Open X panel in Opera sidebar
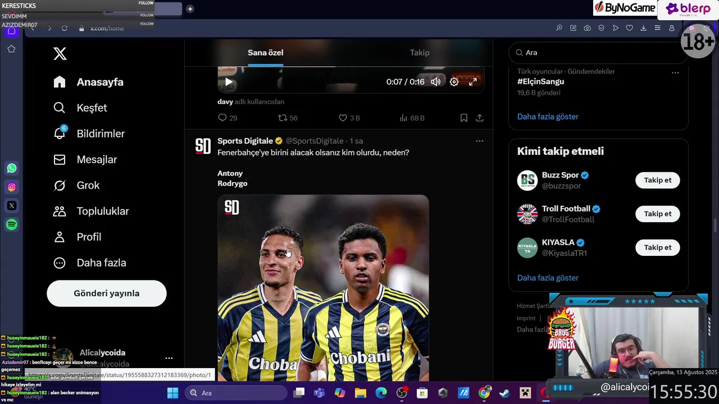The image size is (719, 404). click(12, 206)
